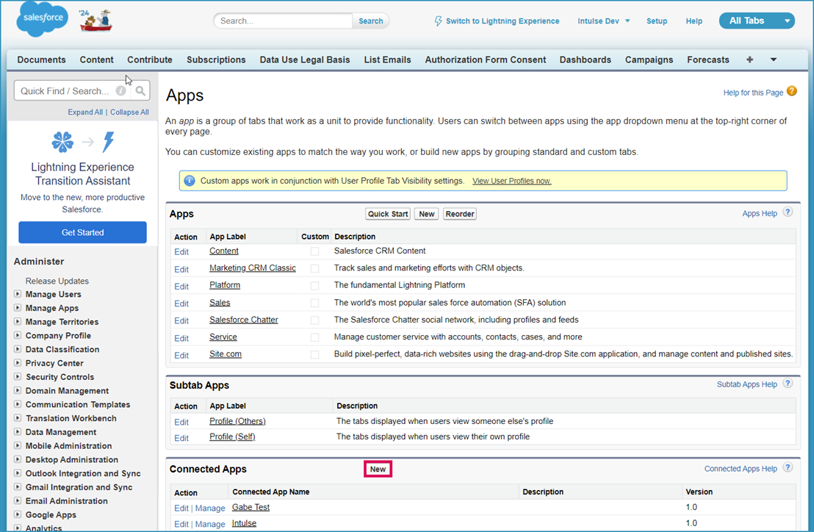Click the Quick Find info icon
The image size is (814, 532).
pyautogui.click(x=120, y=91)
